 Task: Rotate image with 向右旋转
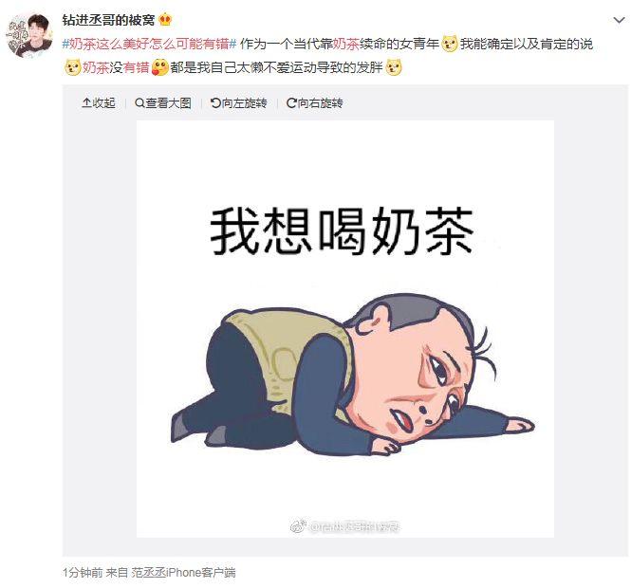pyautogui.click(x=315, y=103)
